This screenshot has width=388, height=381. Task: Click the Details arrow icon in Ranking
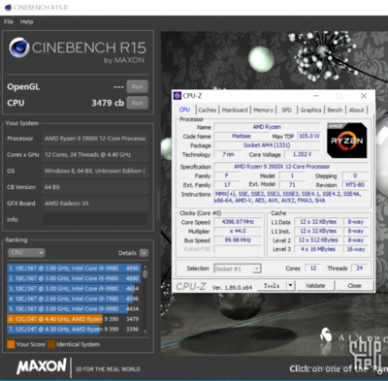coord(144,253)
